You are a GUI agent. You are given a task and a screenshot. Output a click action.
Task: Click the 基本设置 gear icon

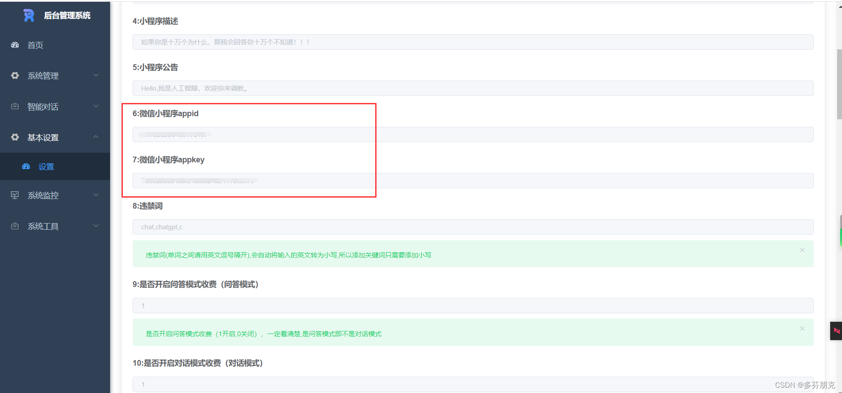tap(15, 137)
